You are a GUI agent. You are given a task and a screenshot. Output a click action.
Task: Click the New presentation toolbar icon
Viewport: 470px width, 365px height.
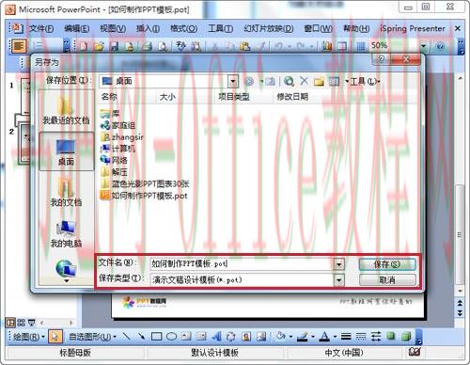coord(84,46)
